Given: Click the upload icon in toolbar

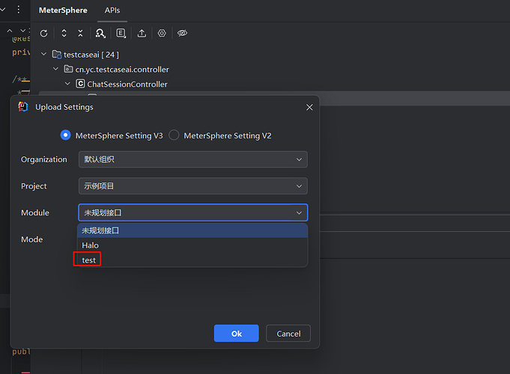Looking at the screenshot, I should click(x=142, y=34).
